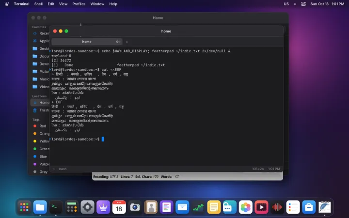Viewport: 349px width, 218px height.
Task: Open the stocks chart app in dock
Action: click(x=198, y=207)
